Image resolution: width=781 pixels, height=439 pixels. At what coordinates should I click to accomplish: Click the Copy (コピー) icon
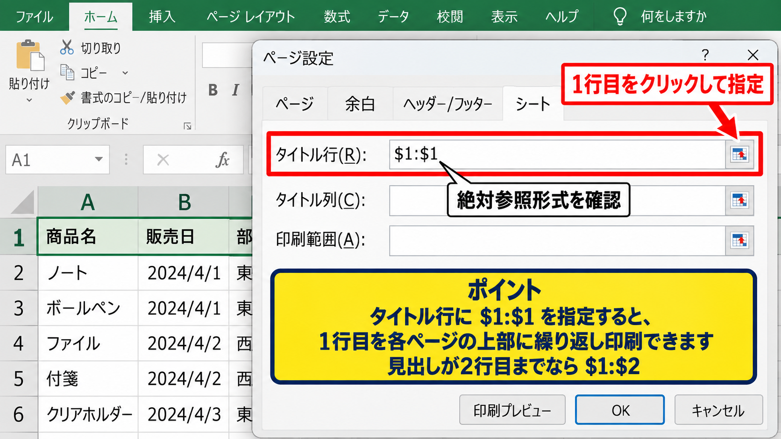[67, 72]
